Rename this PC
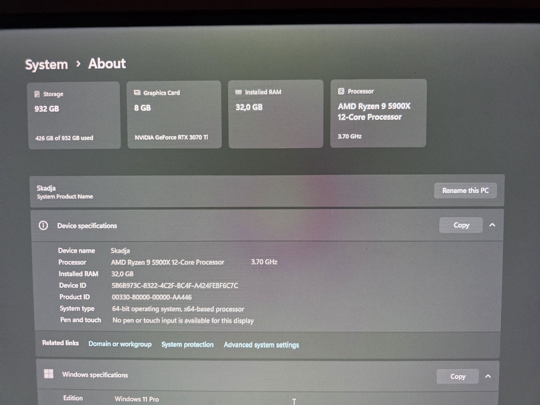 click(465, 191)
